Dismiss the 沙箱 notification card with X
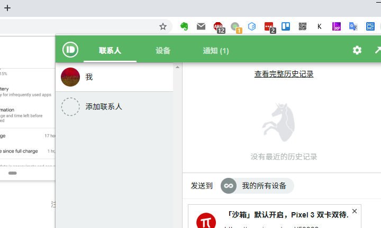Screen dimensions: 381x228 click(355, 211)
